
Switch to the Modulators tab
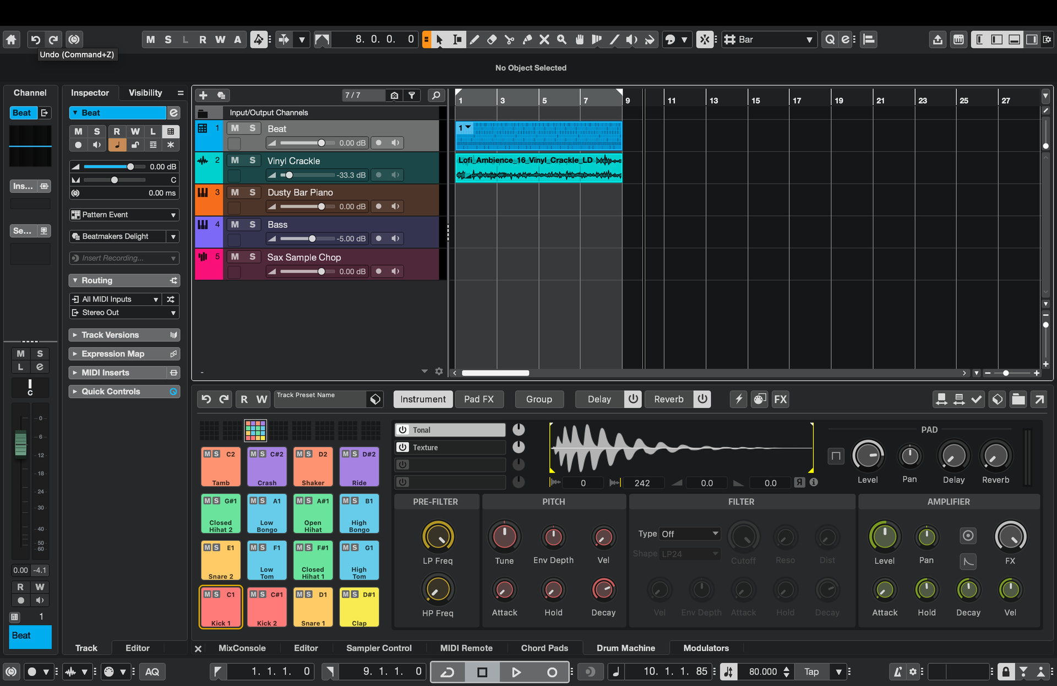(x=706, y=648)
